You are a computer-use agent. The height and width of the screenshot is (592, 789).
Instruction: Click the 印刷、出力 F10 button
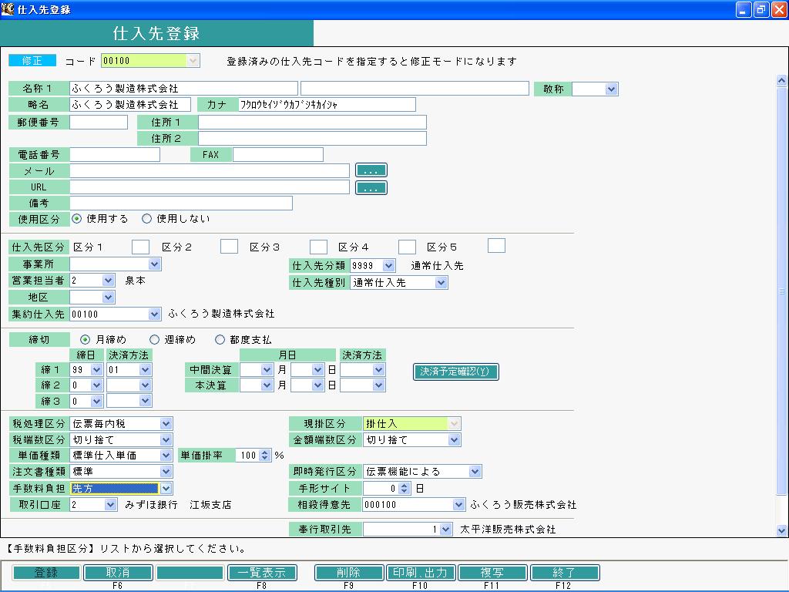[421, 573]
